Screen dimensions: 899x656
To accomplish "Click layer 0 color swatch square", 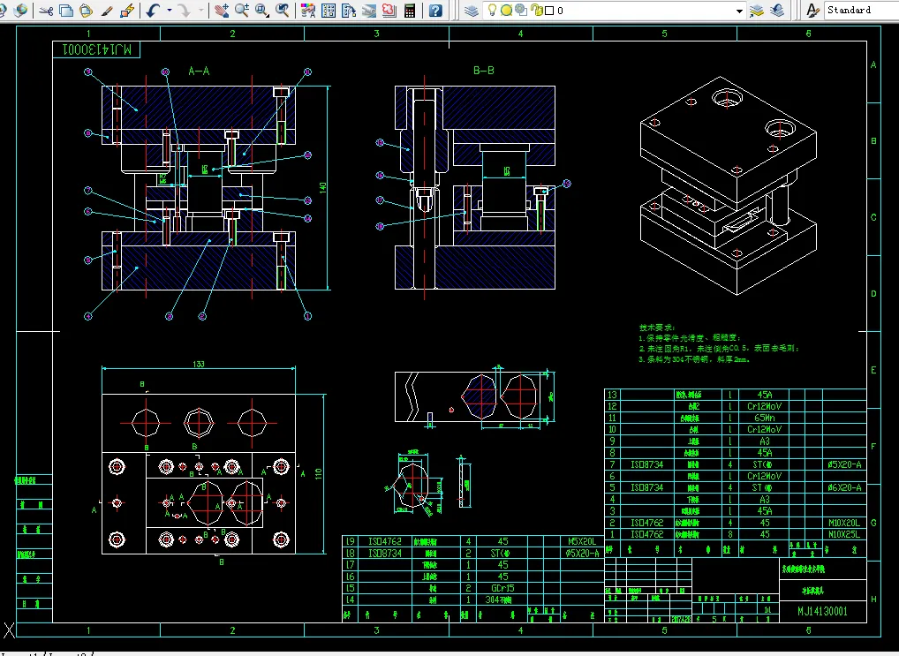I will pyautogui.click(x=549, y=11).
